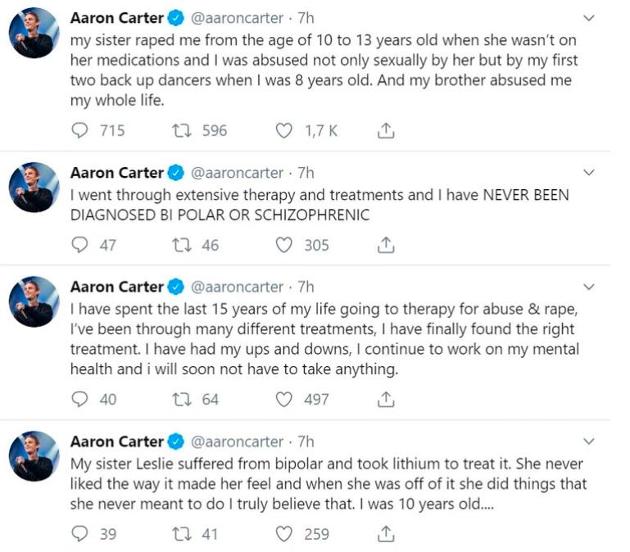Reply to the tweet with 715 replies
This screenshot has width=630, height=552.
tap(80, 130)
